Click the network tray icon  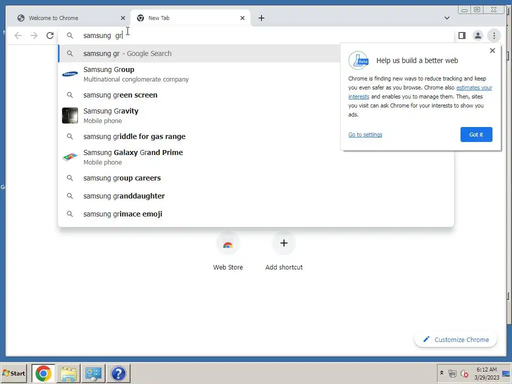point(452,373)
